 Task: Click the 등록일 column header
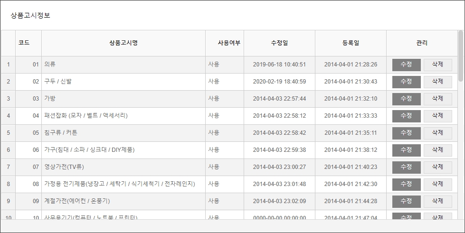coord(351,43)
